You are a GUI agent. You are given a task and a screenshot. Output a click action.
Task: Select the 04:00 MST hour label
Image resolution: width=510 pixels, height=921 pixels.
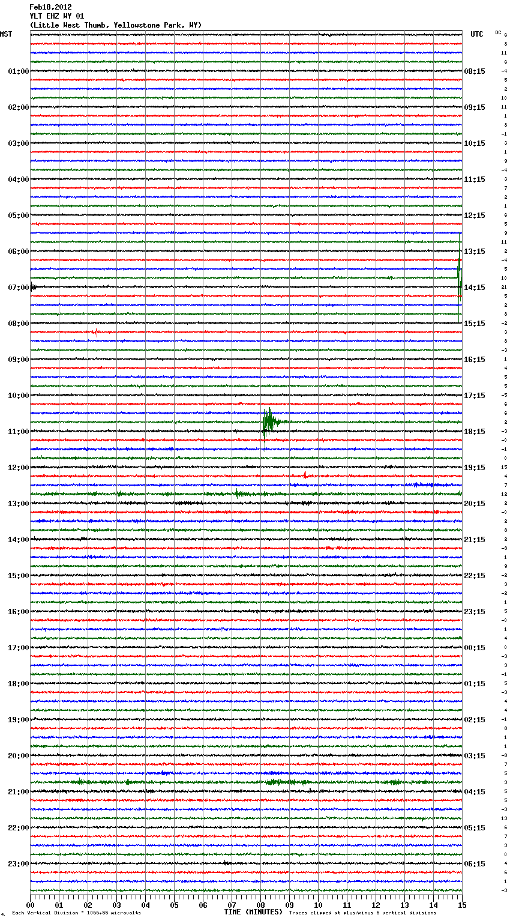point(19,180)
